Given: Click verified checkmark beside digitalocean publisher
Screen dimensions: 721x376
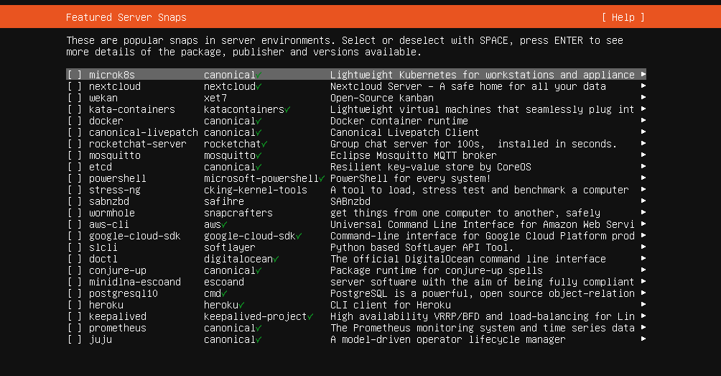Looking at the screenshot, I should [x=276, y=259].
